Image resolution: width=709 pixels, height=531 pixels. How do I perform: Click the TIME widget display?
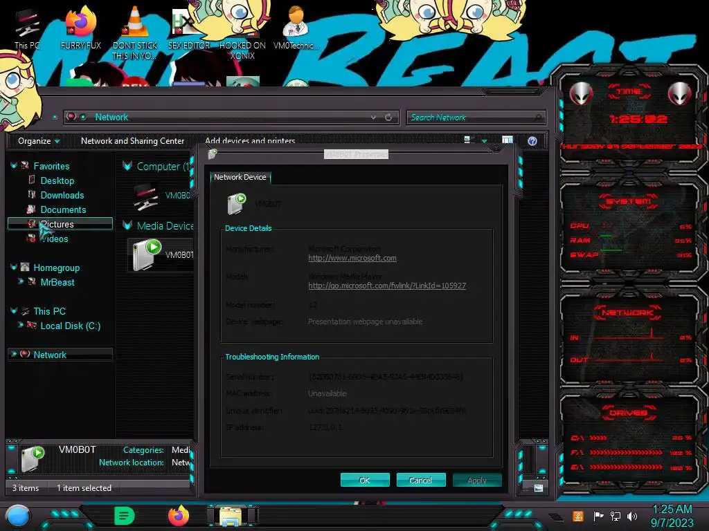click(x=638, y=119)
